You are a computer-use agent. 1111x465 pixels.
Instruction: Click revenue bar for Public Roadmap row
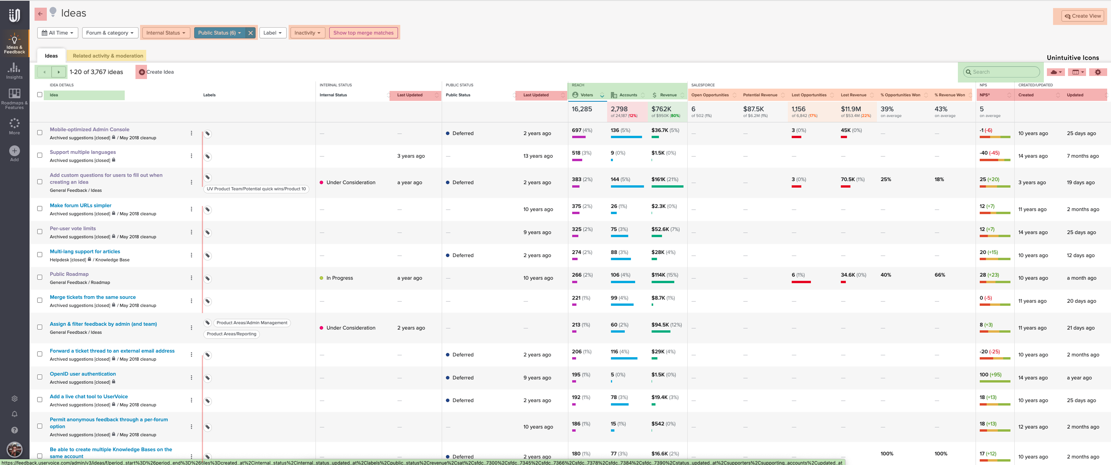662,282
